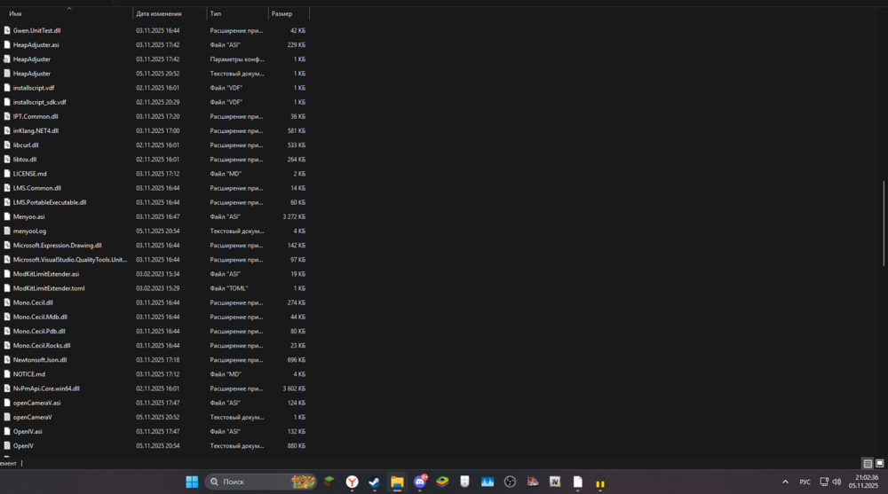Sort files by Имя column

(67, 13)
